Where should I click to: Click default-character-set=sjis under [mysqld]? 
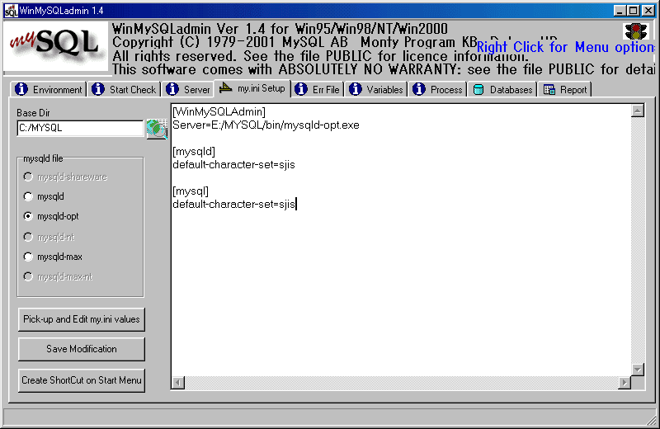point(233,165)
